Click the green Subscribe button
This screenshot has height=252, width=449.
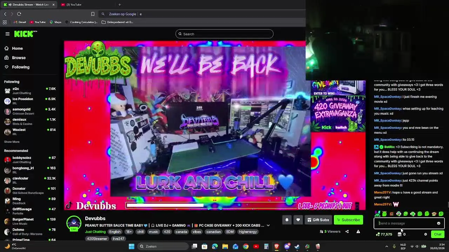click(x=348, y=220)
